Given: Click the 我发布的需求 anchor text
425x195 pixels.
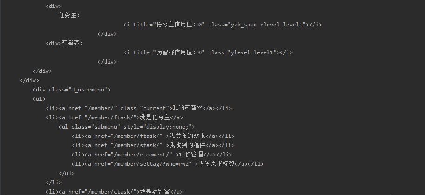Looking at the screenshot, I should click(x=187, y=136).
